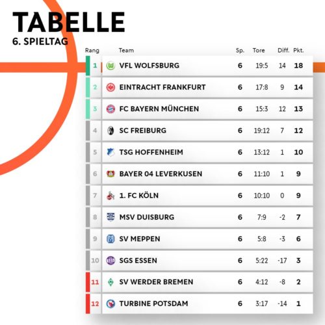Screen dimensions: 325x325
Task: Select the 1. FC Köln logo
Action: [110, 196]
